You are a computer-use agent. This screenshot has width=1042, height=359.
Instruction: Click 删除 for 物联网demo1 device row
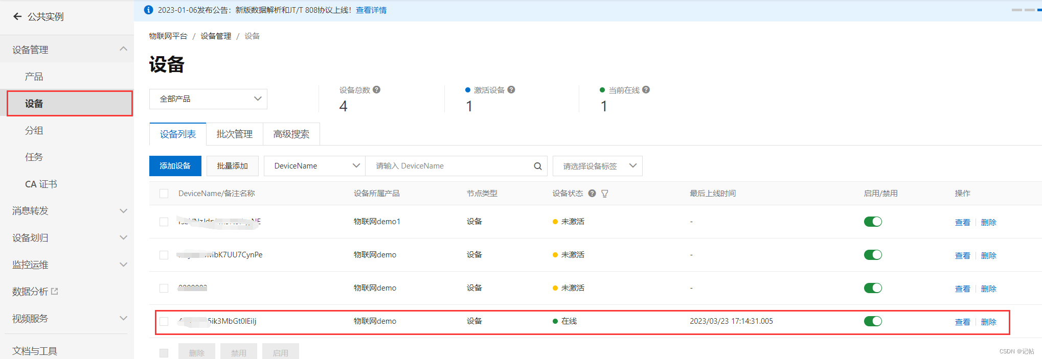click(x=988, y=222)
